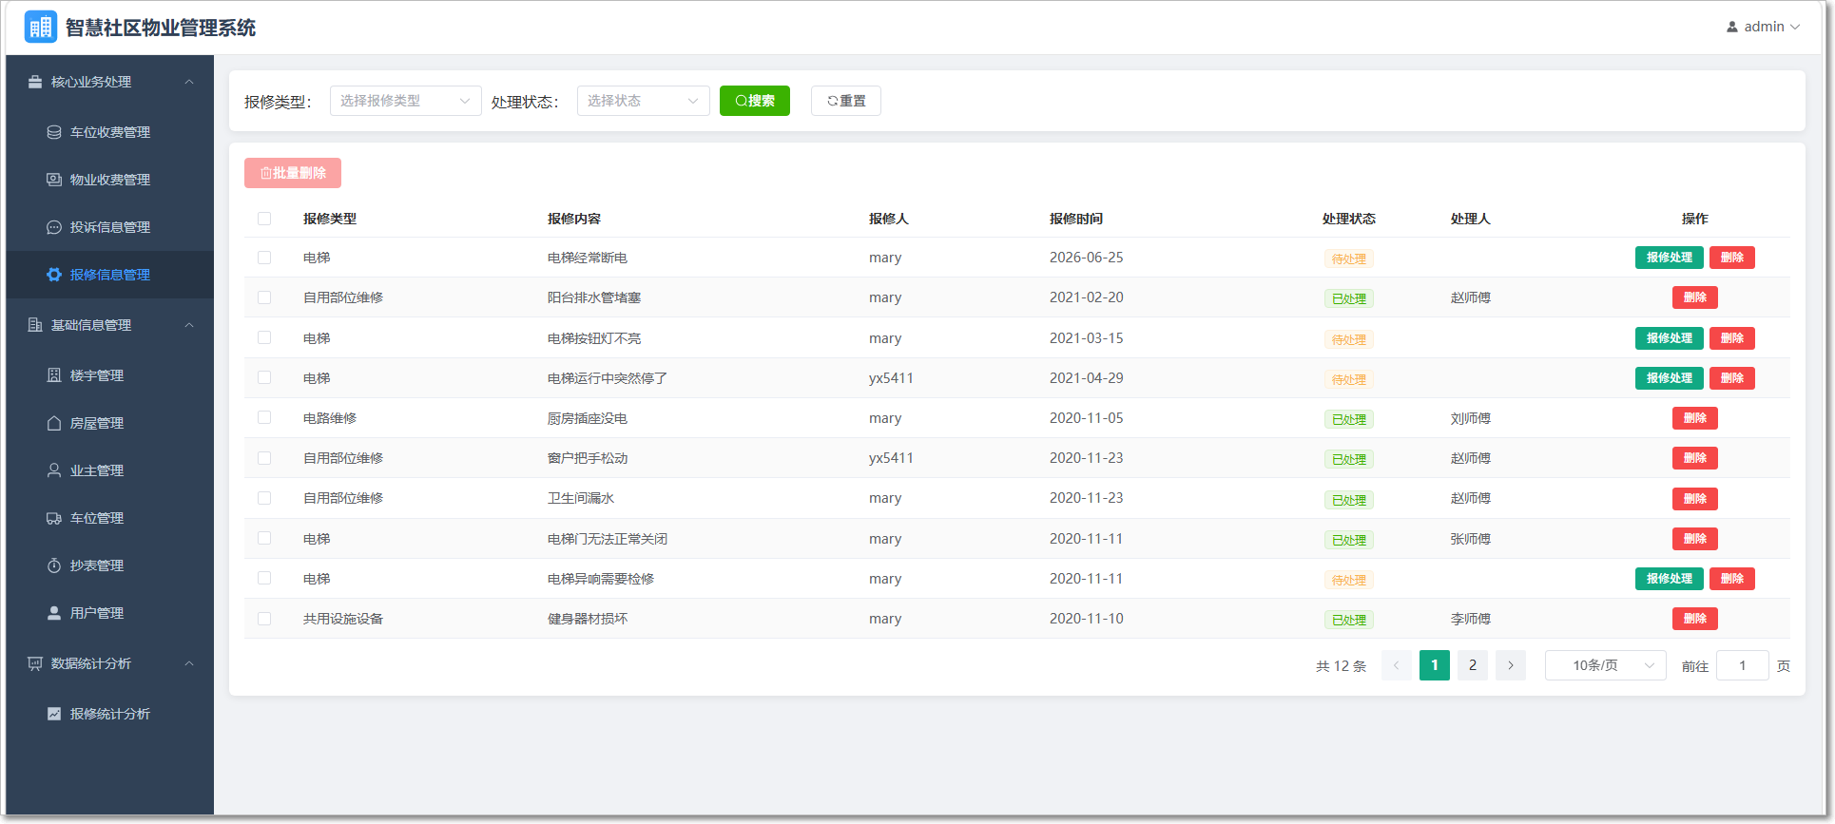This screenshot has height=824, width=1835.
Task: Check the row for 厨房插座没电
Action: 264,417
